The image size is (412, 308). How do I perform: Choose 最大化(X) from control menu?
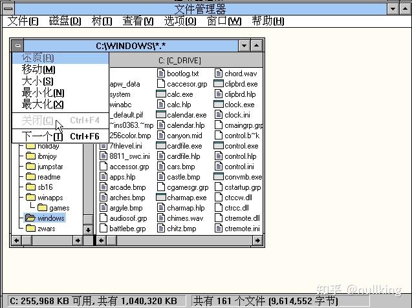tap(60, 105)
